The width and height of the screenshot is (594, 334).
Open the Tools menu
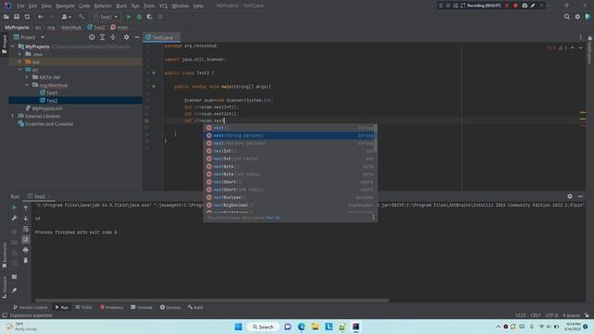[x=148, y=6]
